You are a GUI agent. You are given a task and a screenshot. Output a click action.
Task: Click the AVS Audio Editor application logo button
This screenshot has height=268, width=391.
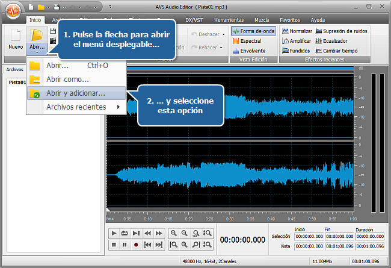[x=13, y=10]
